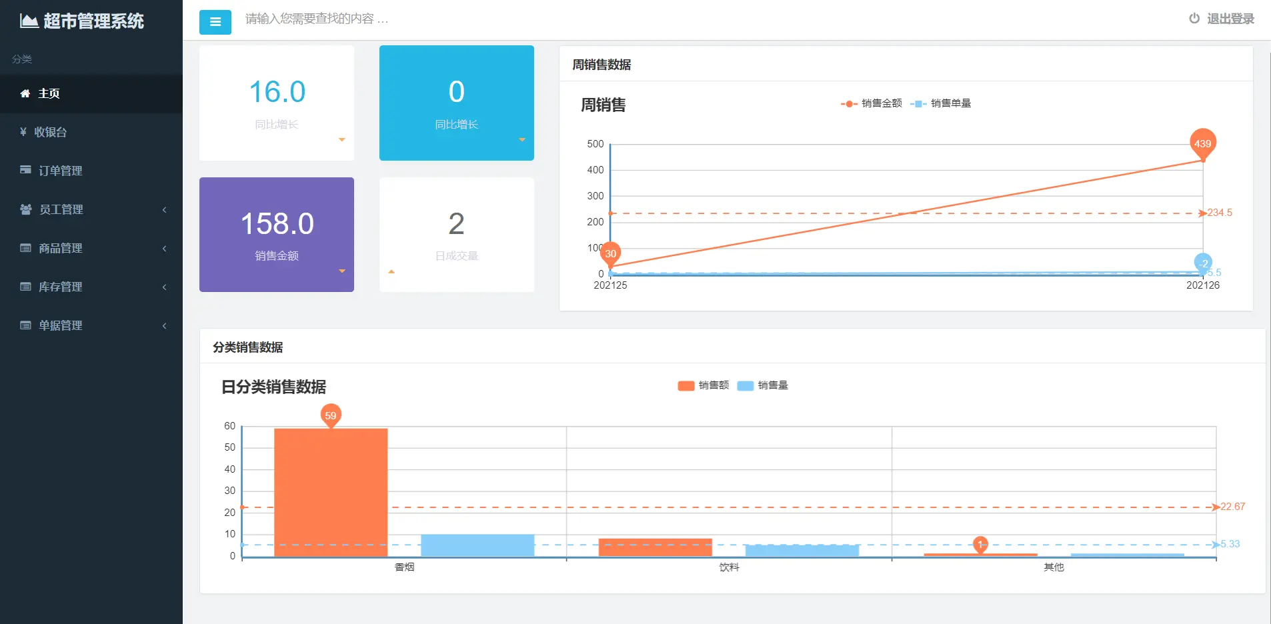The image size is (1271, 624).
Task: Click the 234.5 average line label
Action: [x=1220, y=213]
